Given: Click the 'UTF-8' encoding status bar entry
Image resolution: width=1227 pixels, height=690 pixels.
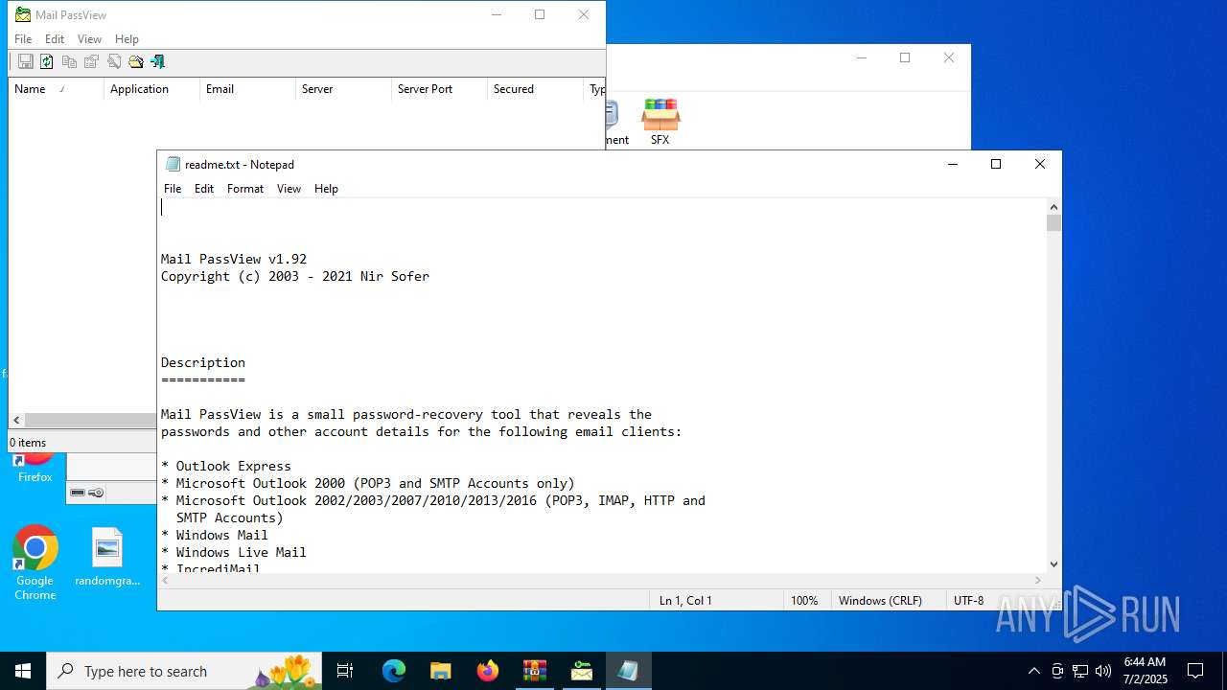Looking at the screenshot, I should (969, 600).
